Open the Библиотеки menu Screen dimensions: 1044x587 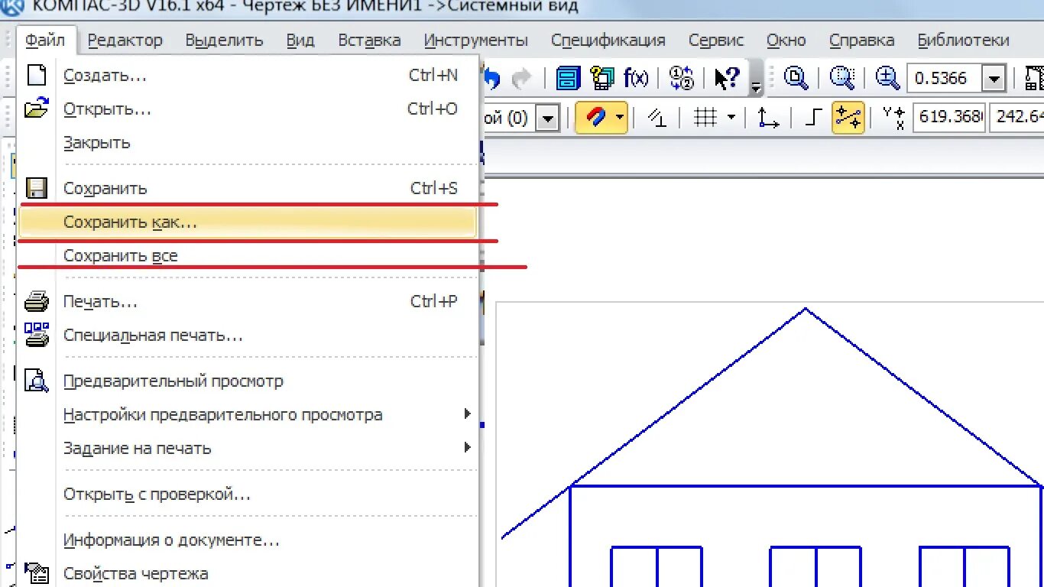[963, 40]
